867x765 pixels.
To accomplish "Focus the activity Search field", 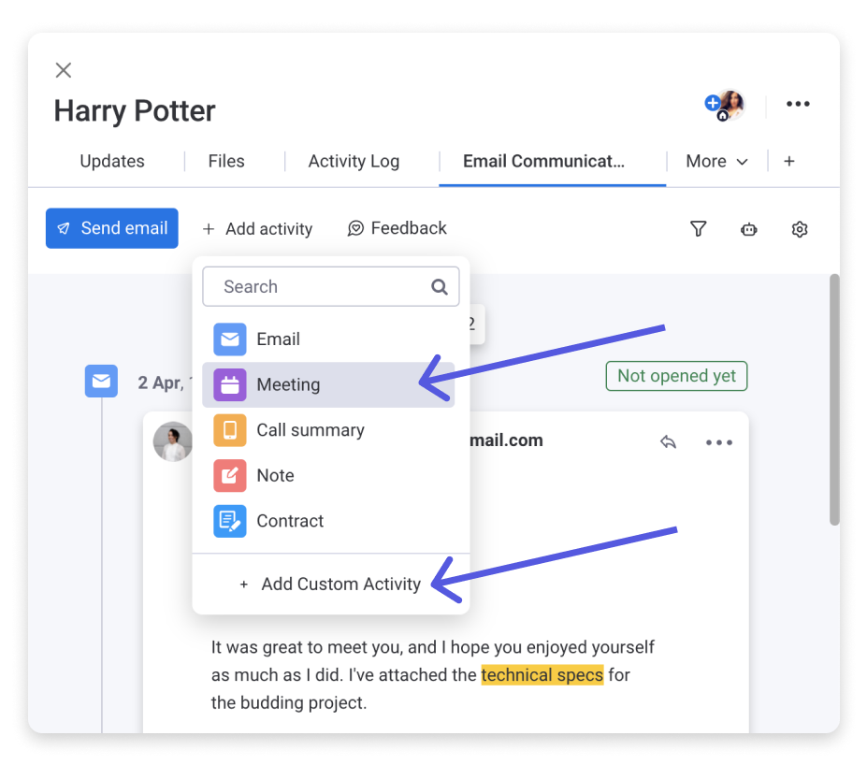I will 331,286.
